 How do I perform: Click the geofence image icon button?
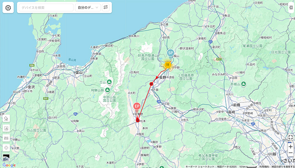pos(6,128)
